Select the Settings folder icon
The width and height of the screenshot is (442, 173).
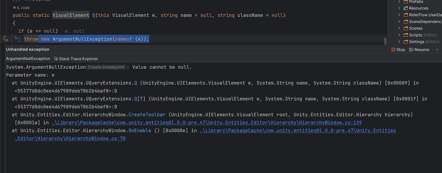pos(405,42)
